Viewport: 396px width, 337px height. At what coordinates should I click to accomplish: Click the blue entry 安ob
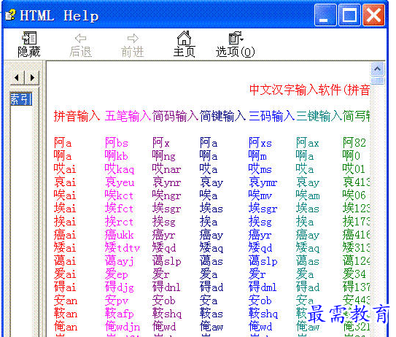[260, 301]
